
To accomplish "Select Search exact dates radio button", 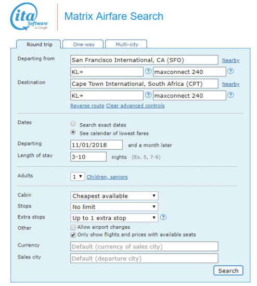I will (73, 124).
